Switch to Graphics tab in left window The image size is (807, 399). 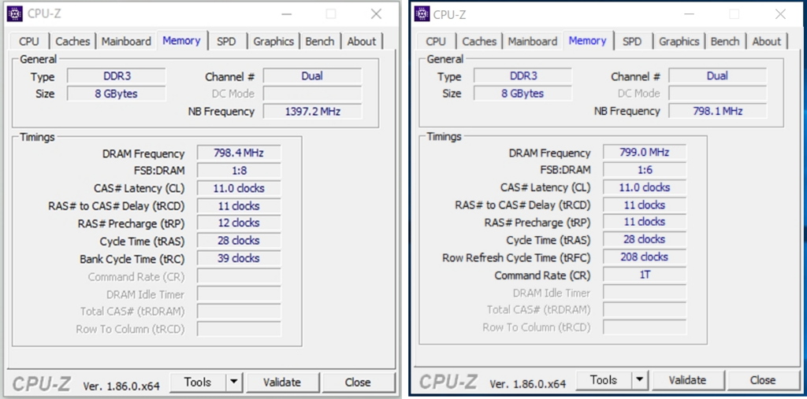coord(273,42)
